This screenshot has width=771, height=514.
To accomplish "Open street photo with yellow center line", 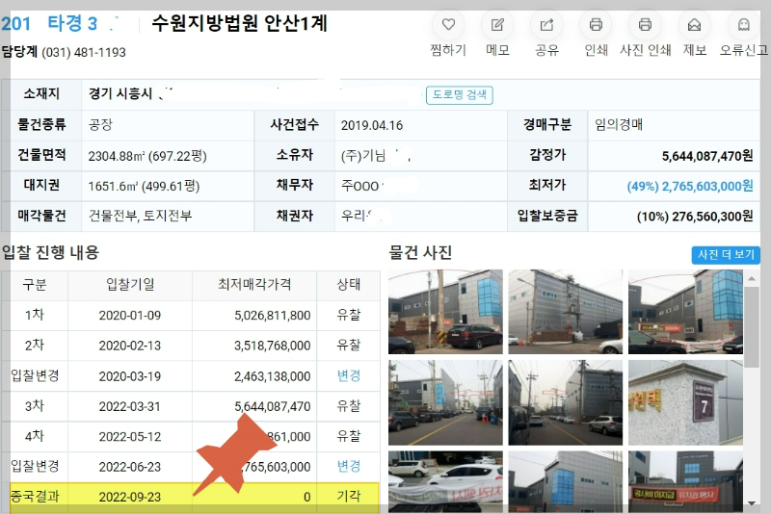I will (445, 402).
